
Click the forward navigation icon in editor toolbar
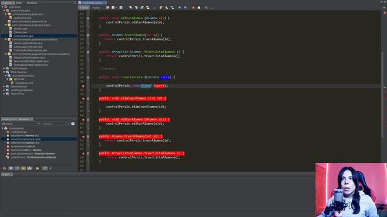pos(121,8)
